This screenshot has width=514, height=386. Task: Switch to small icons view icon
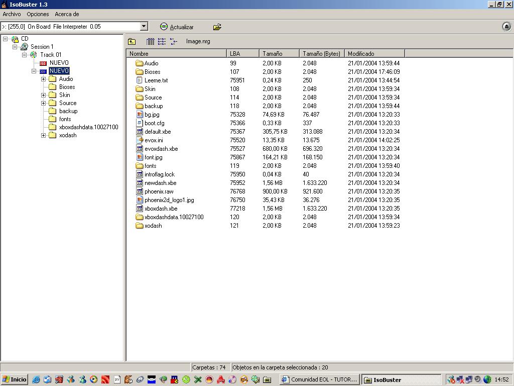coord(162,42)
